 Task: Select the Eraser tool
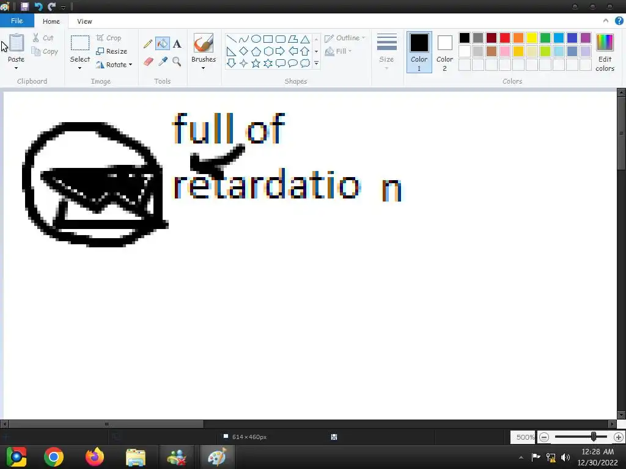click(x=148, y=62)
